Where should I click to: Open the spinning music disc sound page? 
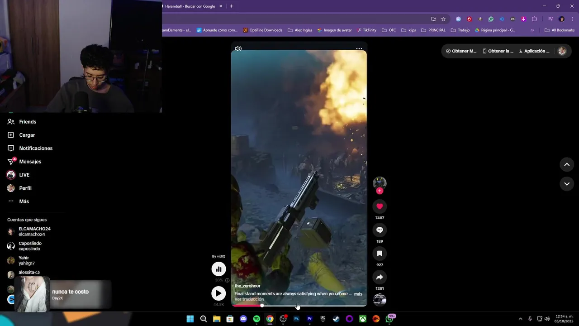(380, 300)
